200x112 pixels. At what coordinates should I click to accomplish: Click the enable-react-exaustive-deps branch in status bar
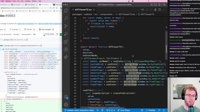click(x=79, y=110)
